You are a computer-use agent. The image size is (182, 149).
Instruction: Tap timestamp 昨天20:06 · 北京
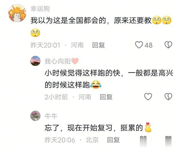pyautogui.click(x=72, y=140)
